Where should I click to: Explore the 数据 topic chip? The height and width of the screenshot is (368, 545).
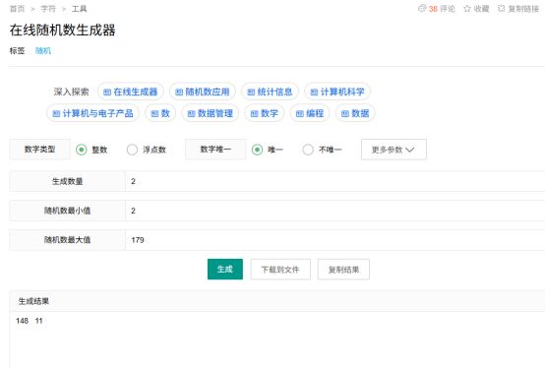coord(355,113)
